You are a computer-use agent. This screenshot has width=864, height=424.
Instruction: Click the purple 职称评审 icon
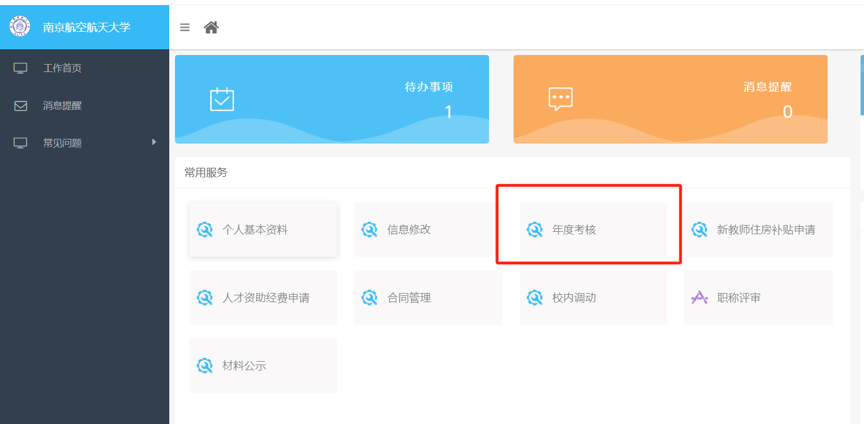699,298
